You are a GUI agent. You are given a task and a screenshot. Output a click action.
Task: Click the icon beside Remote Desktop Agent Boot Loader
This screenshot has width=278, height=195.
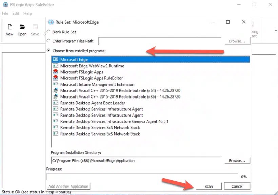[x=56, y=103]
